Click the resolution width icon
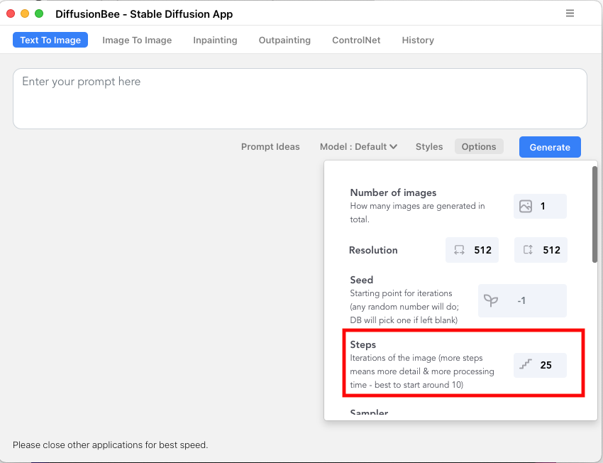The image size is (603, 463). click(x=459, y=250)
